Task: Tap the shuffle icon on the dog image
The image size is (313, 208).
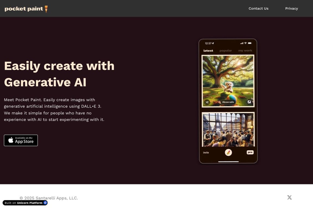Action: (x=207, y=102)
